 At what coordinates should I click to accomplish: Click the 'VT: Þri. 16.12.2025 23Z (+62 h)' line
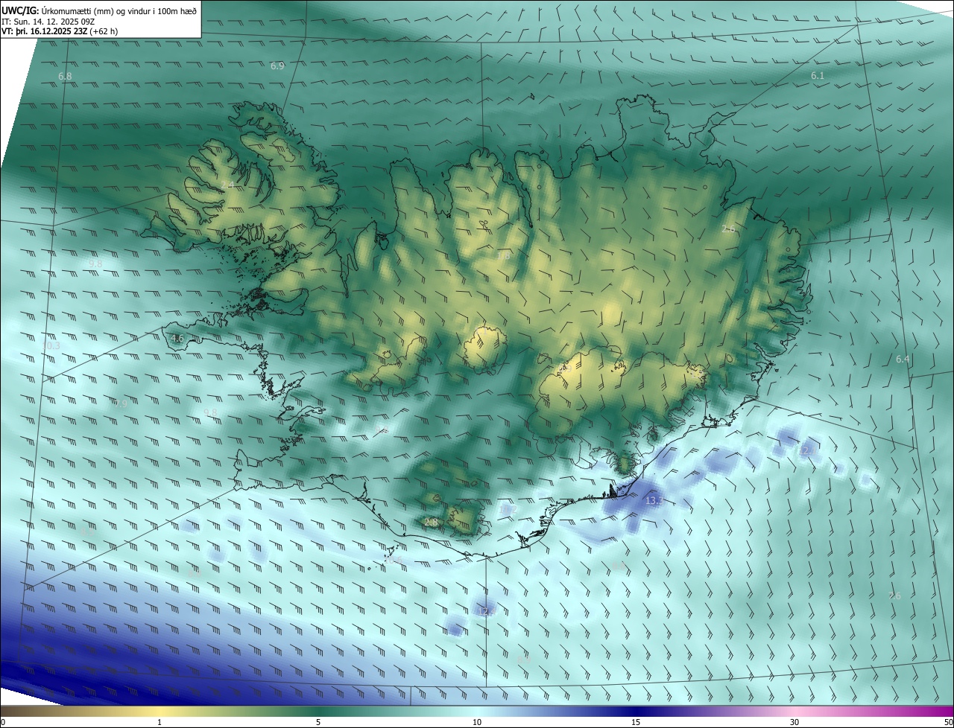[60, 31]
